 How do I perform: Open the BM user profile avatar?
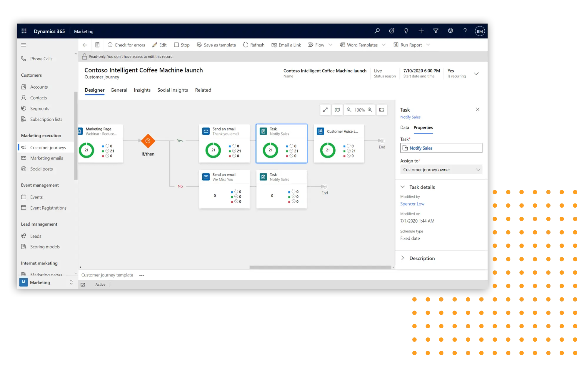[x=480, y=31]
